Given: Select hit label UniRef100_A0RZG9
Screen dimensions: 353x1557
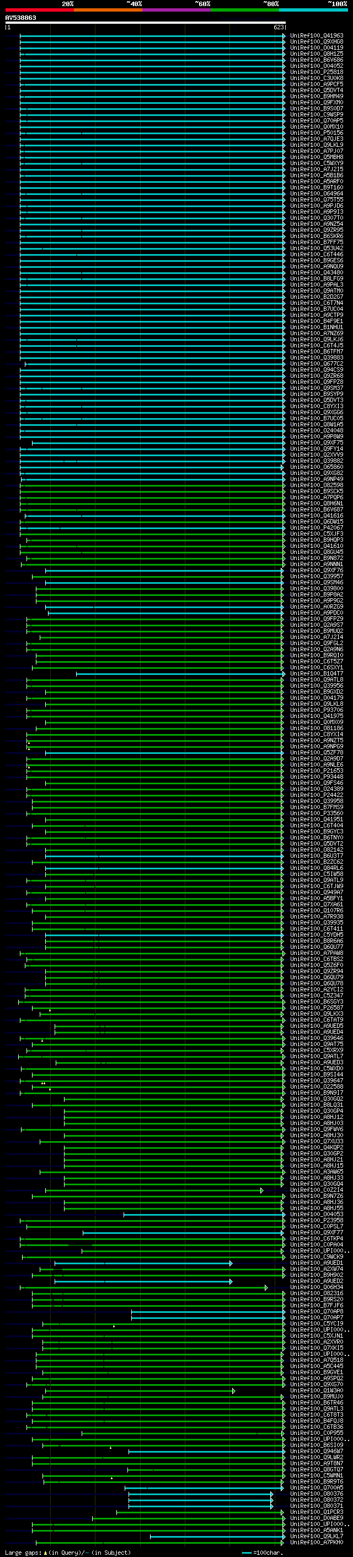Looking at the screenshot, I should coord(317,607).
